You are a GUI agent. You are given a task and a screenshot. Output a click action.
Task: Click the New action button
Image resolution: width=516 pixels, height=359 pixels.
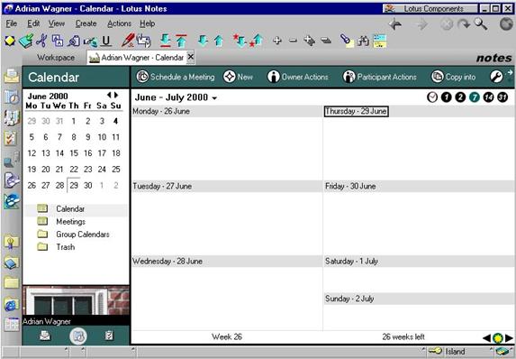238,77
